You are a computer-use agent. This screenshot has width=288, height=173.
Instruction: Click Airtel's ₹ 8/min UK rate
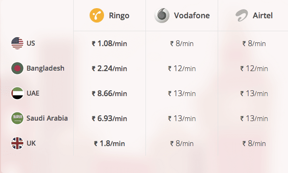(254, 143)
